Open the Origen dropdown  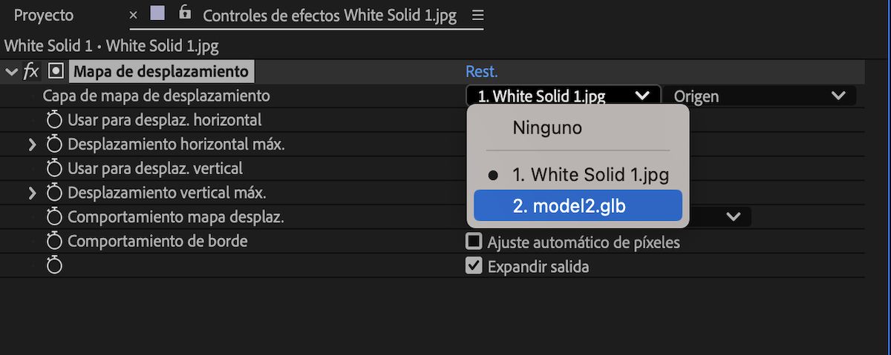[760, 96]
